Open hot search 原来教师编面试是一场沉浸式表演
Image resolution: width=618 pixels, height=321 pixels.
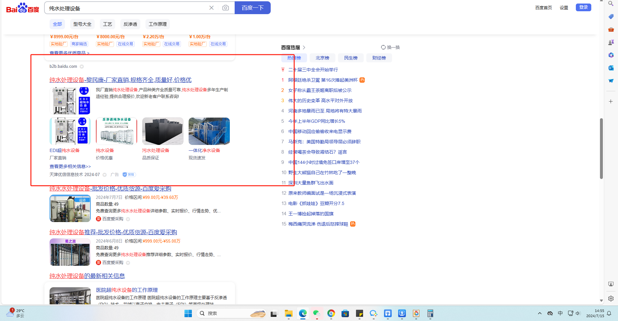coord(322,193)
